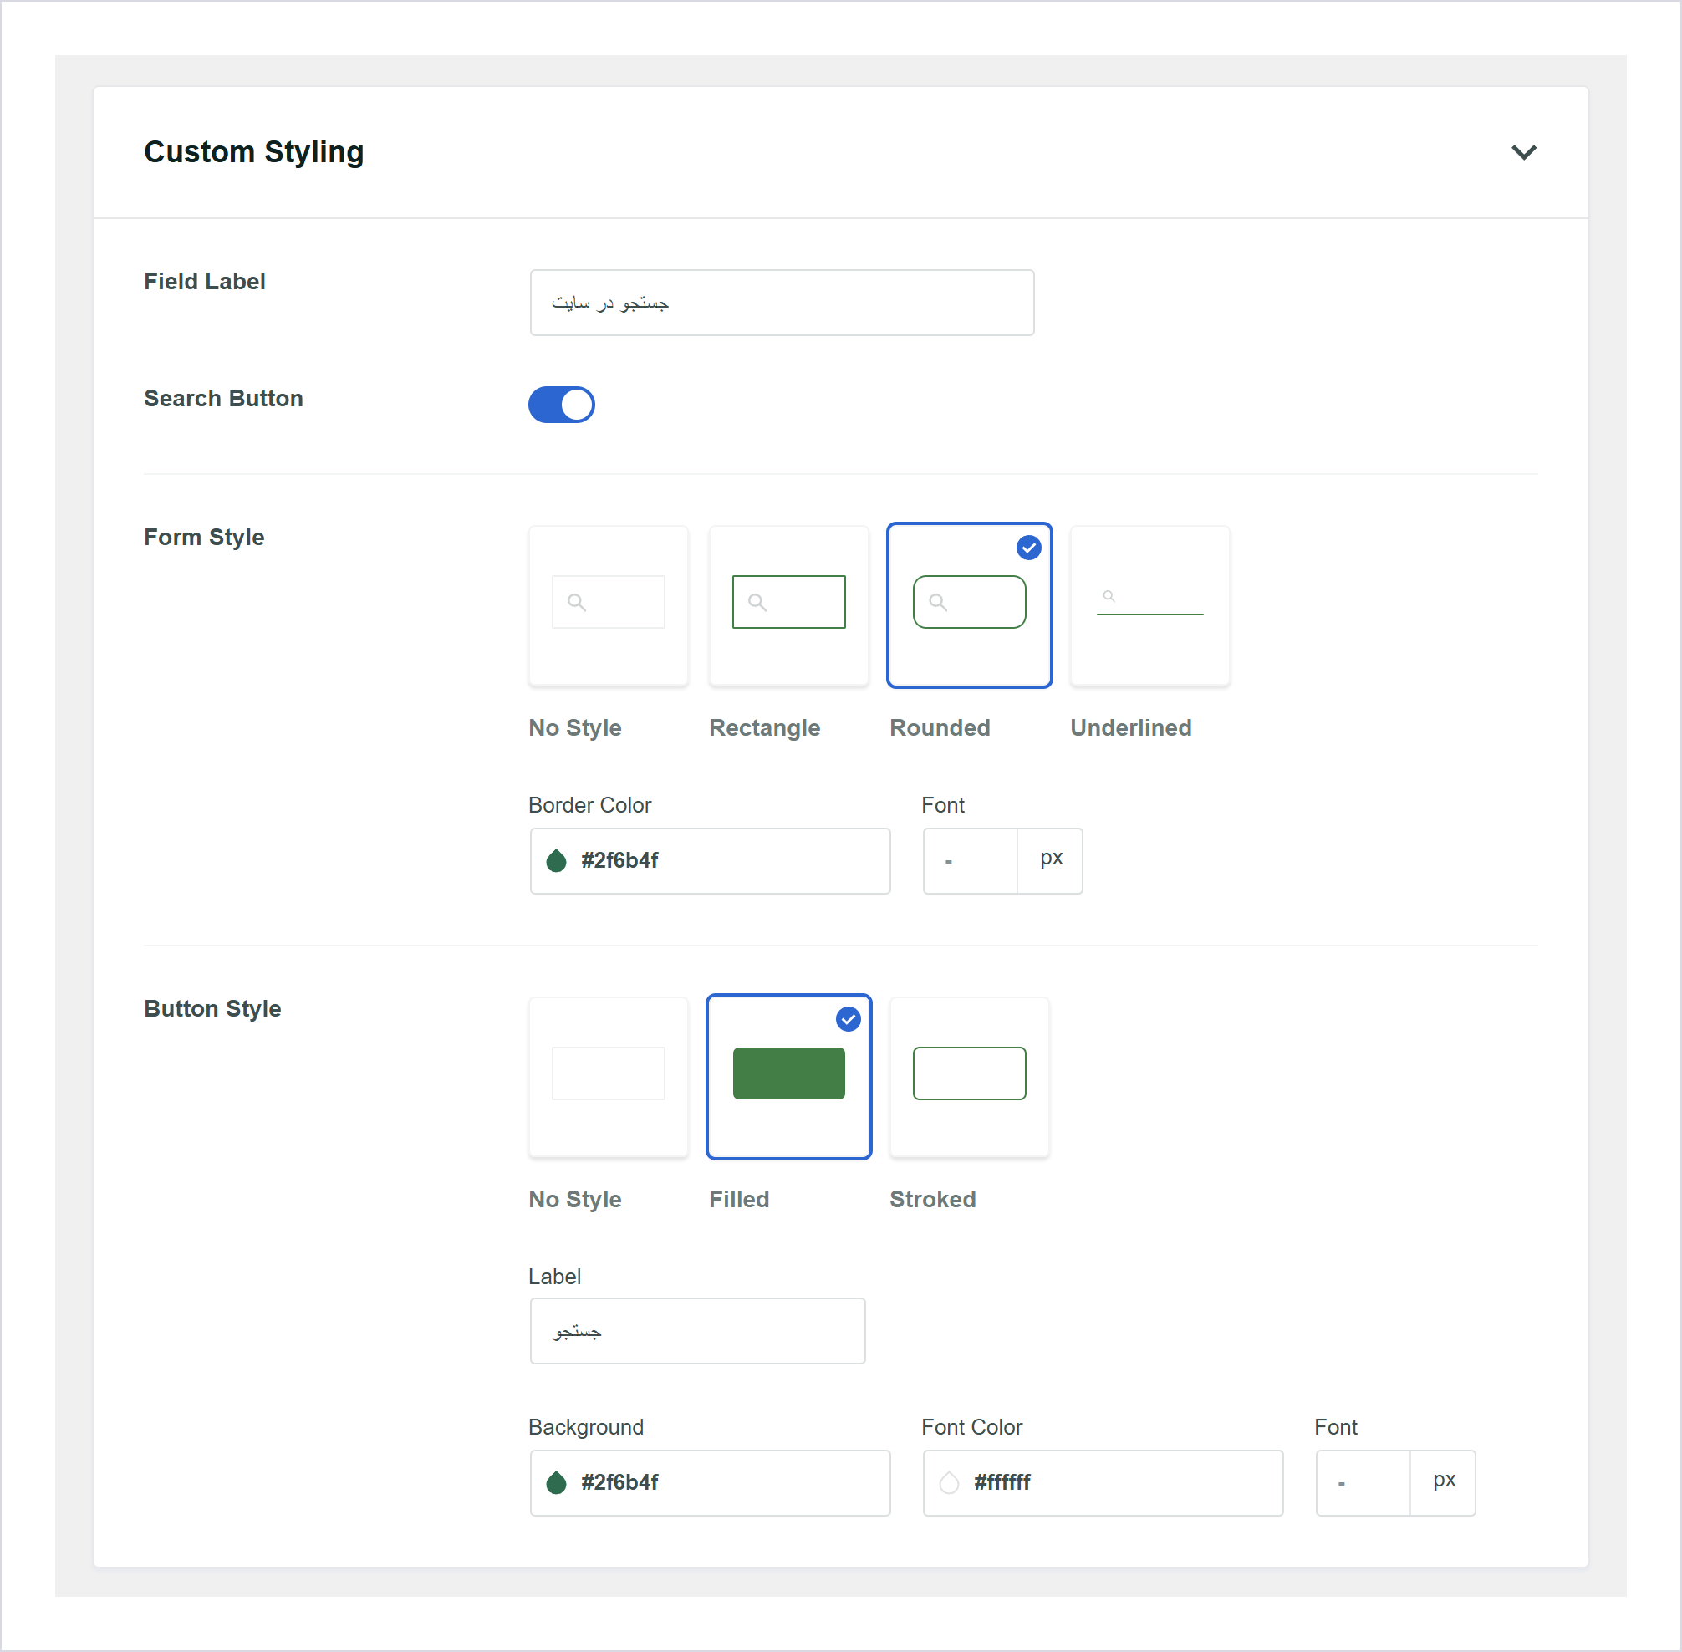
Task: Click the Border Color hex value field
Action: click(x=710, y=861)
